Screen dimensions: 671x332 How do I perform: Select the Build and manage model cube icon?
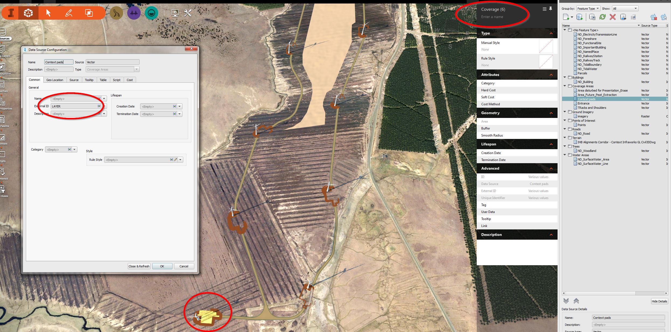coord(28,13)
